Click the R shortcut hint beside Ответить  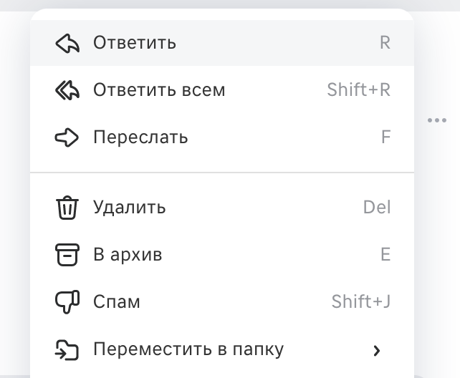tap(385, 43)
